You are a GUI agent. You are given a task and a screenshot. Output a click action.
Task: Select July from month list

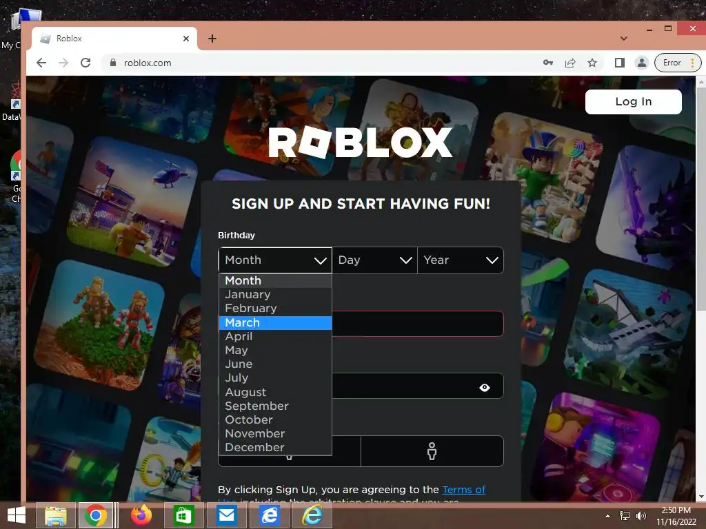[x=275, y=378]
